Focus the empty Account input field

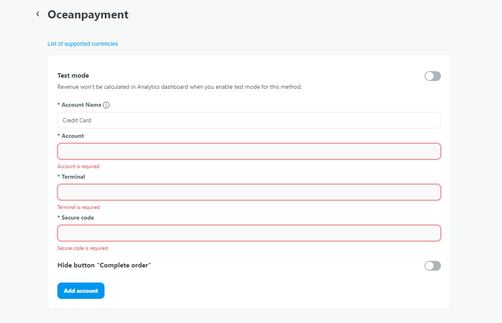point(249,151)
